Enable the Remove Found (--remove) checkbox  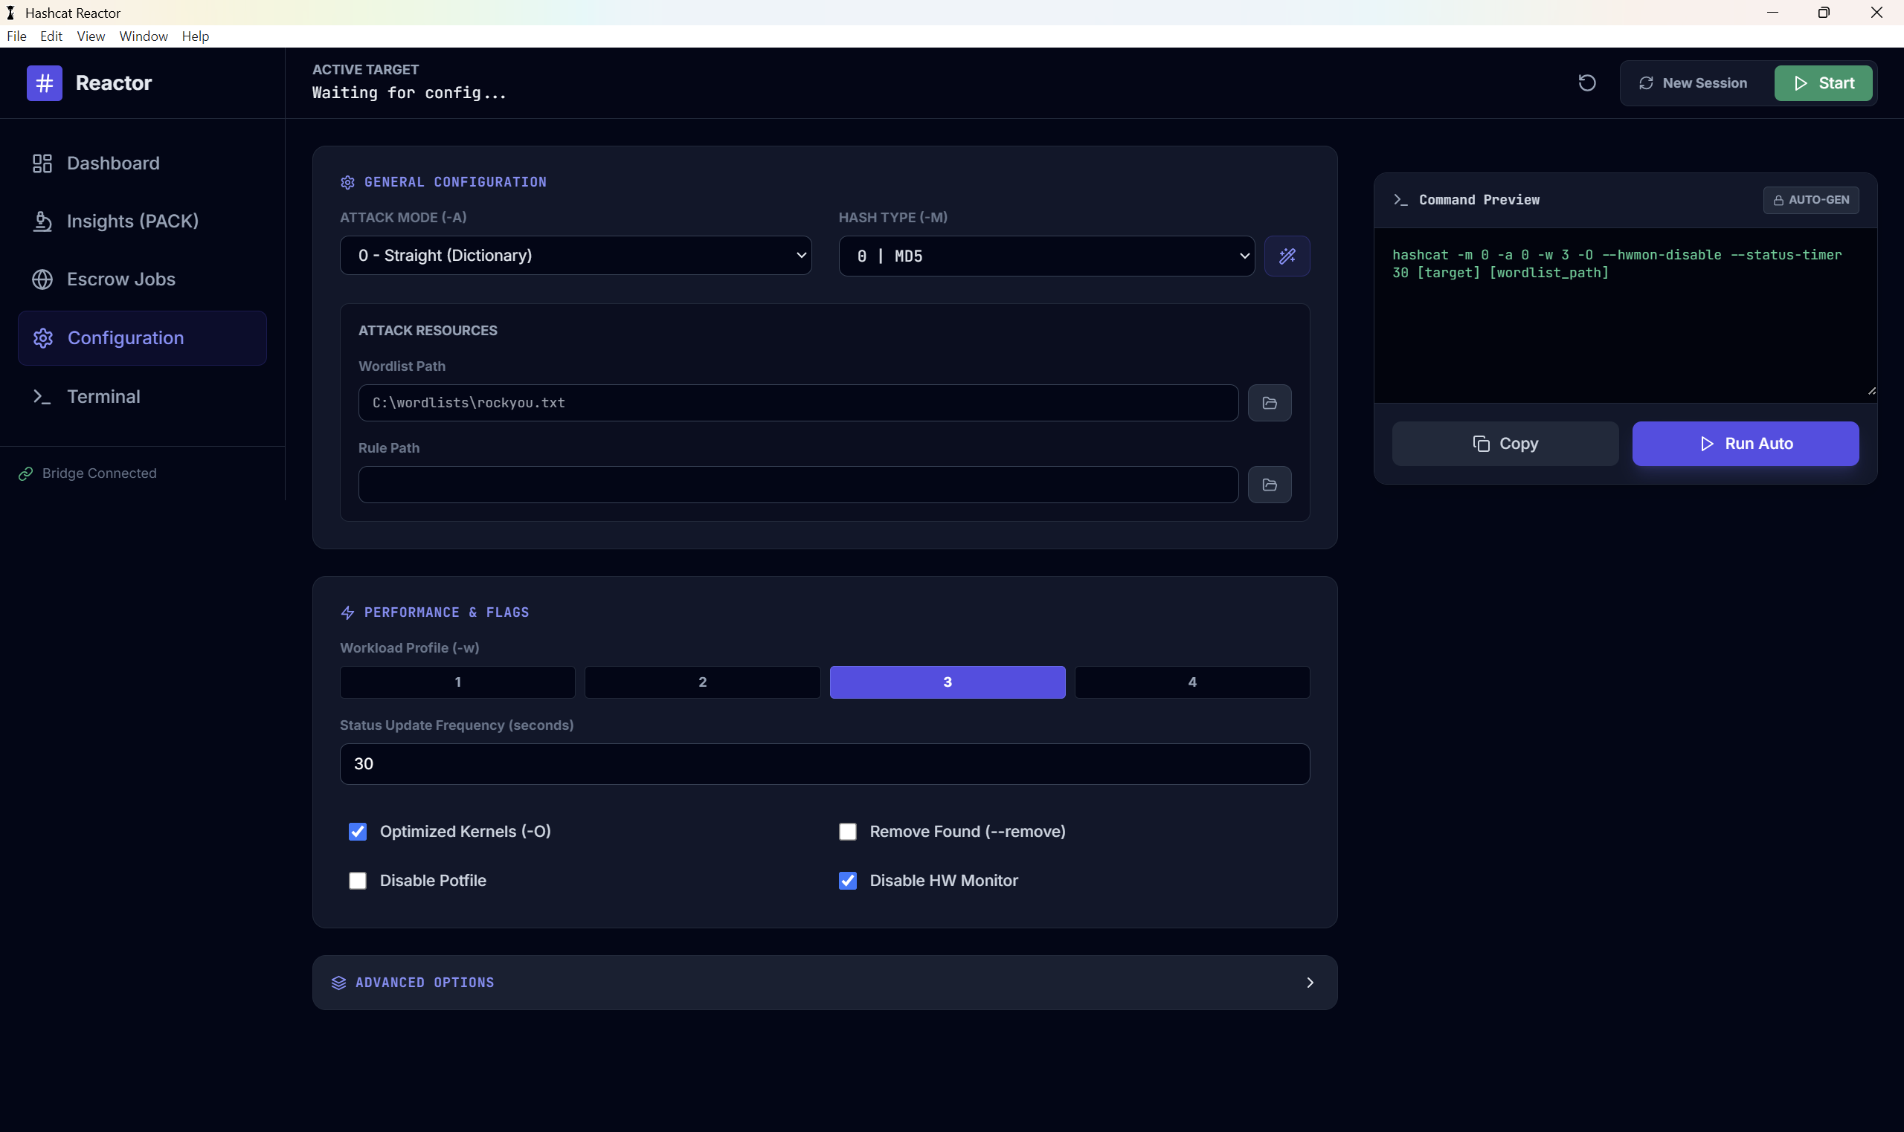click(847, 832)
